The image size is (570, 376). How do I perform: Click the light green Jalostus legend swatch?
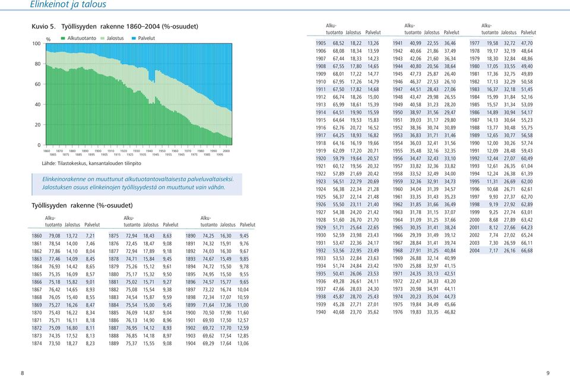pos(102,38)
